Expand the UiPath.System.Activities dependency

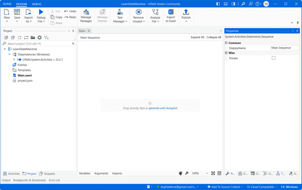pyautogui.click(x=14, y=60)
